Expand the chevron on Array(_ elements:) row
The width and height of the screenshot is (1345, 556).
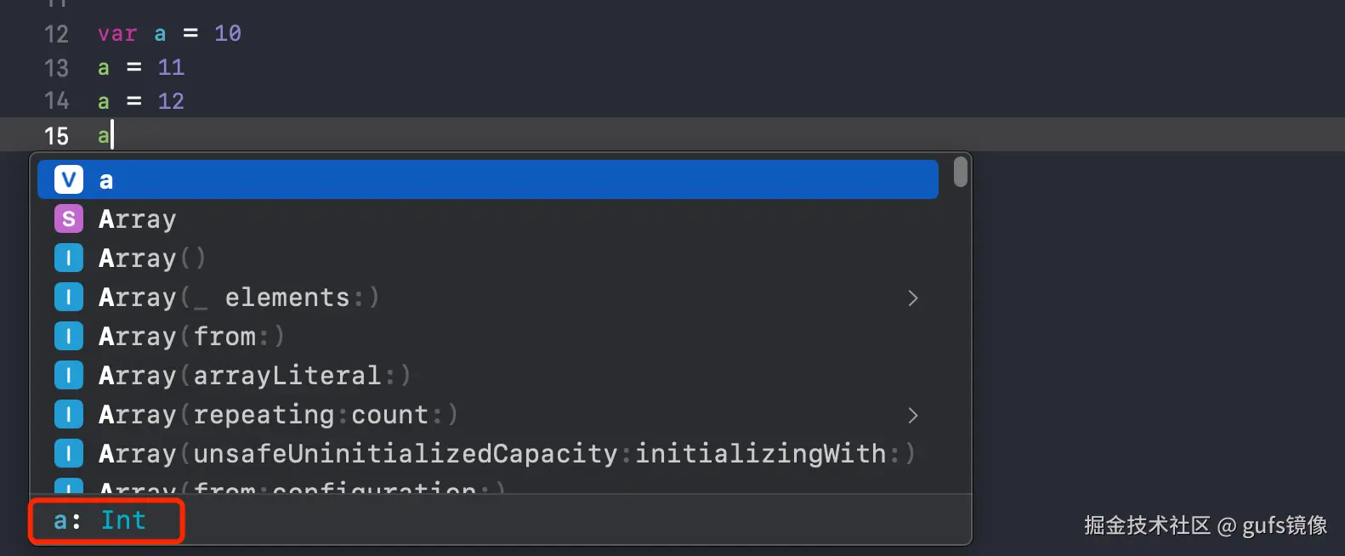coord(912,298)
